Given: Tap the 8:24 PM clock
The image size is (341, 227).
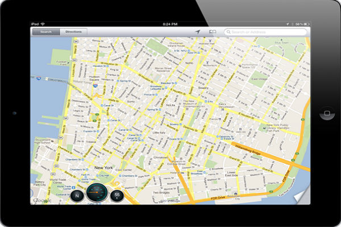Looking at the screenshot, I should coord(170,24).
